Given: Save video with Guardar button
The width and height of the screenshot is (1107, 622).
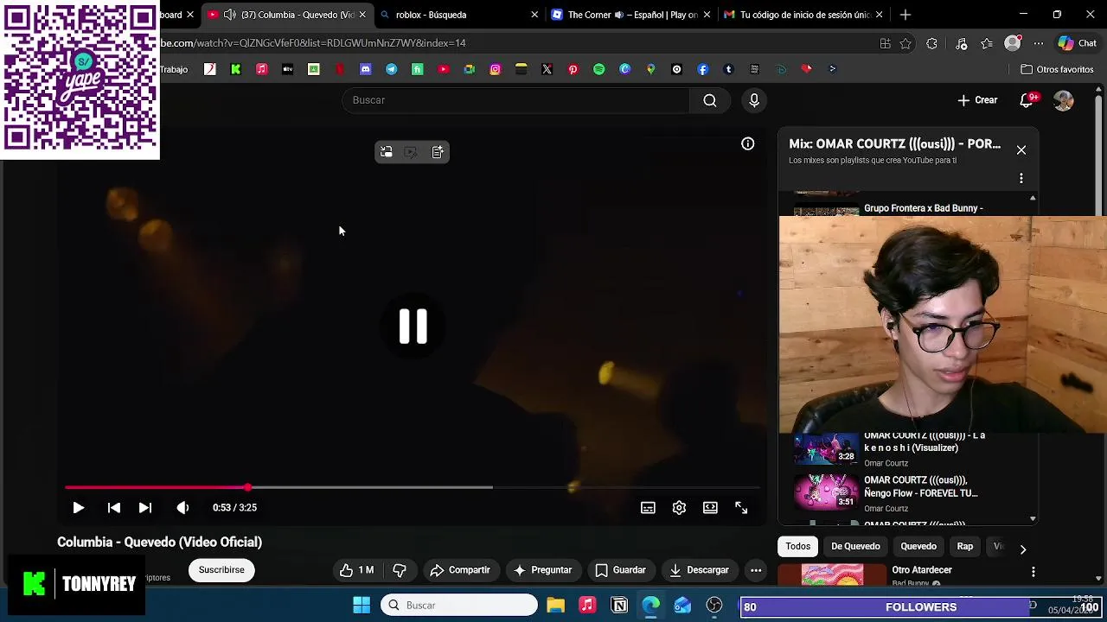Looking at the screenshot, I should point(621,570).
